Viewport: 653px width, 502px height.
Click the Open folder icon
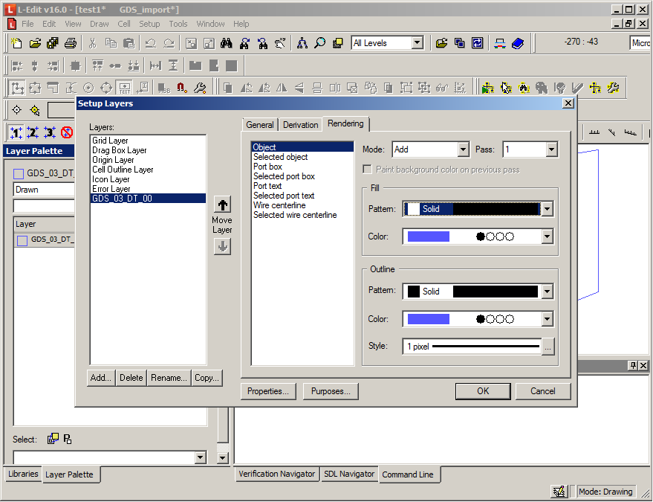(x=34, y=43)
